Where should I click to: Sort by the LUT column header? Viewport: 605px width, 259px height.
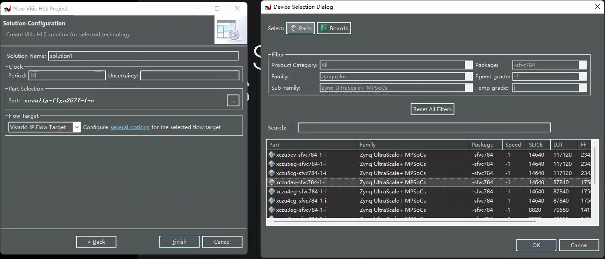click(563, 145)
